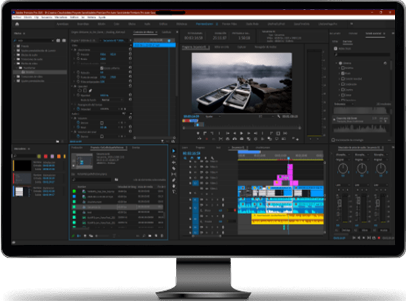Expand Transiciones de vídeo folder
The width and height of the screenshot is (406, 301).
(14, 77)
